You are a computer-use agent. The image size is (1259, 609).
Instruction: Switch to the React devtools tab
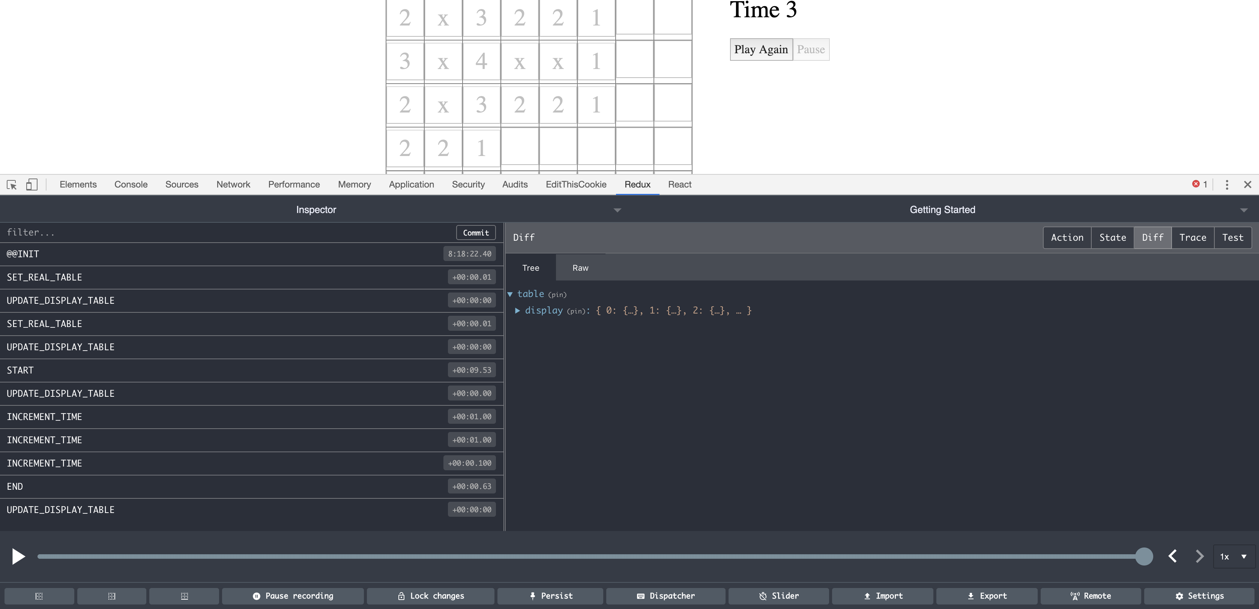(x=679, y=184)
